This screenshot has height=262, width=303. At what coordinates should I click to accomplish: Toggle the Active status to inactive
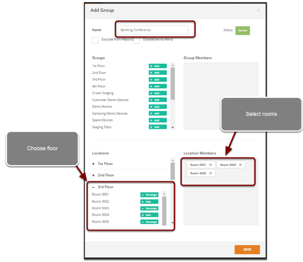pyautogui.click(x=242, y=30)
